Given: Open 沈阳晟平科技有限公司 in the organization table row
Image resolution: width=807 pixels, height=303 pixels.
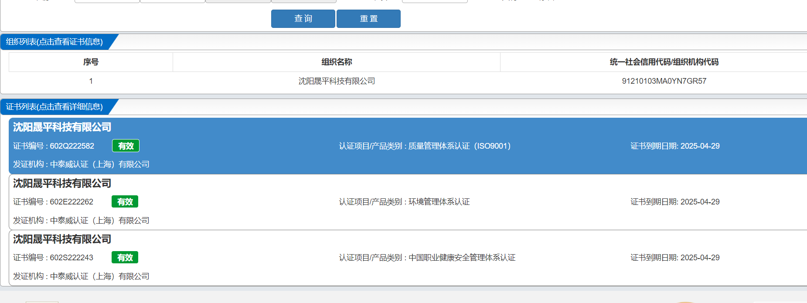Looking at the screenshot, I should [337, 81].
